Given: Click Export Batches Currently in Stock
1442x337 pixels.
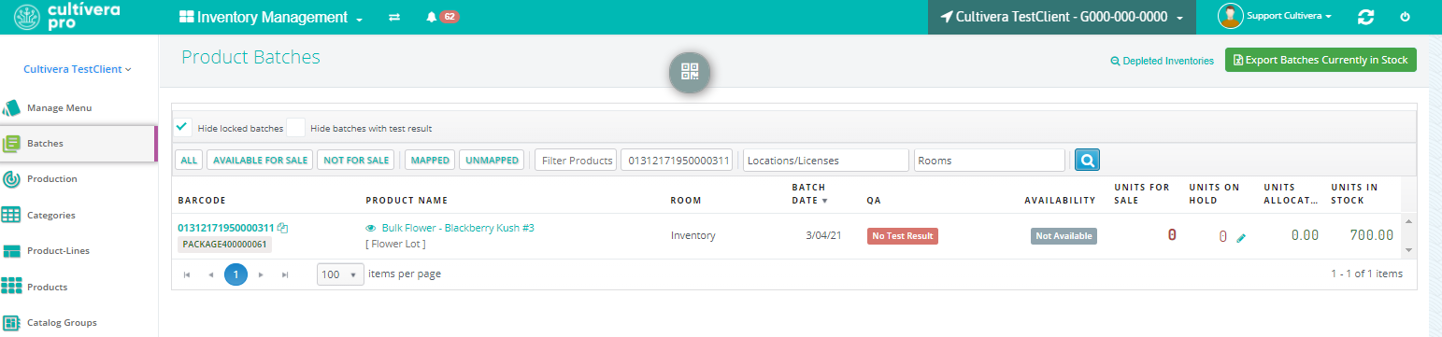Looking at the screenshot, I should click(1321, 60).
